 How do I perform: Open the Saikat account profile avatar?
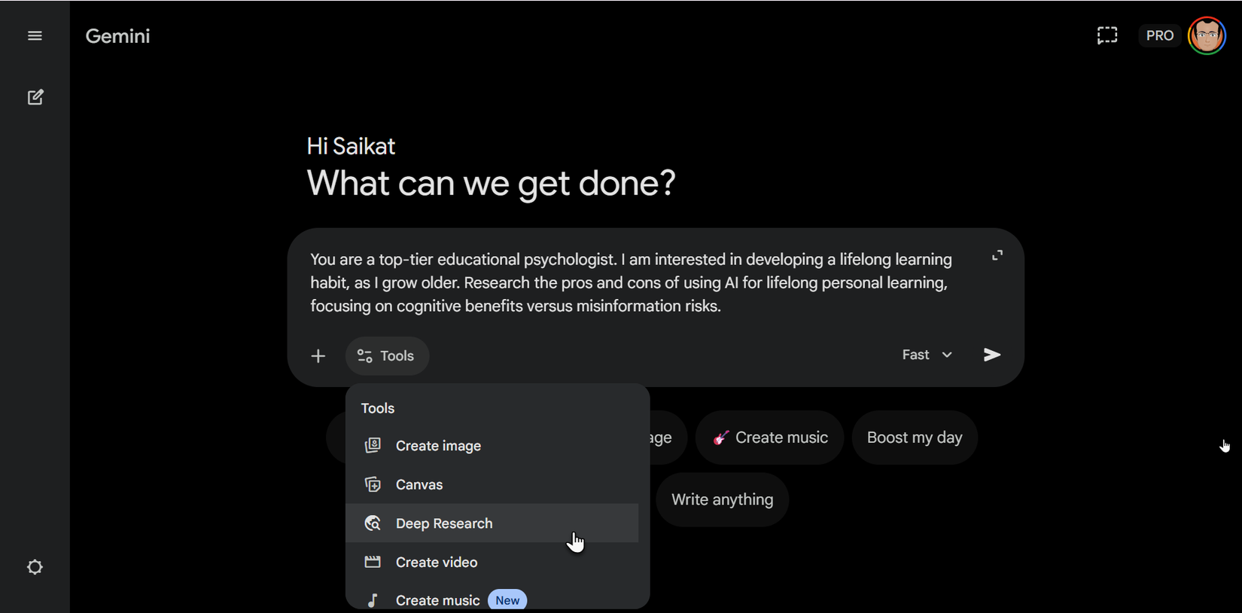(1207, 35)
